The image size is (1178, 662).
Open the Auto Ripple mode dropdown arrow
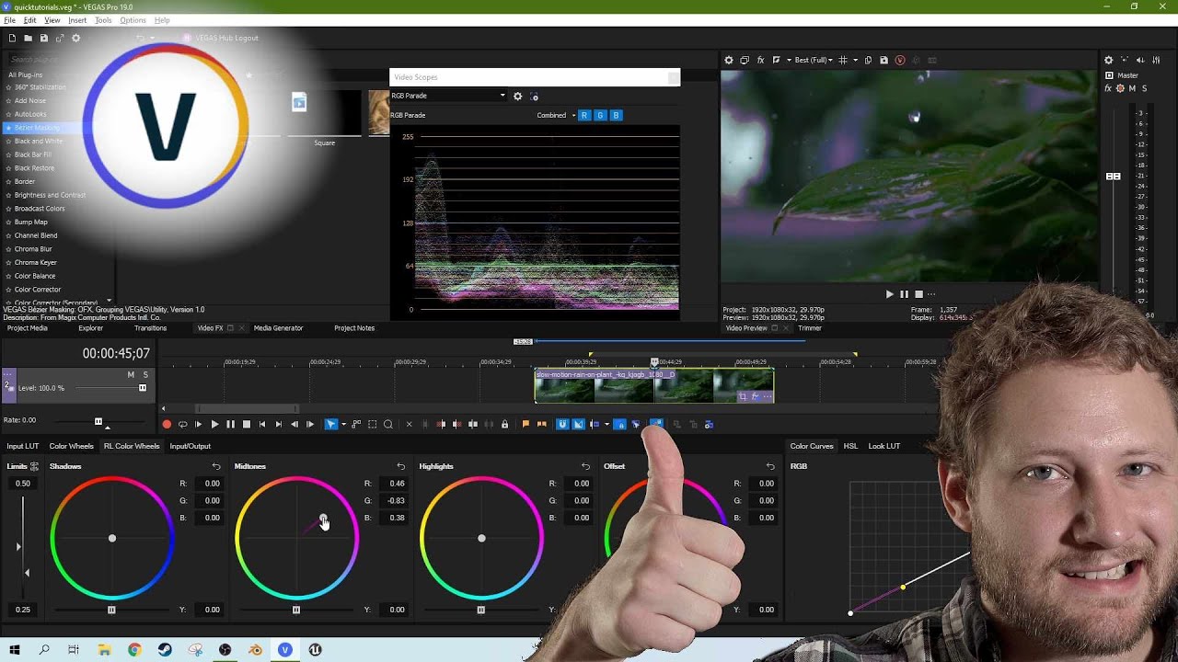click(x=606, y=424)
